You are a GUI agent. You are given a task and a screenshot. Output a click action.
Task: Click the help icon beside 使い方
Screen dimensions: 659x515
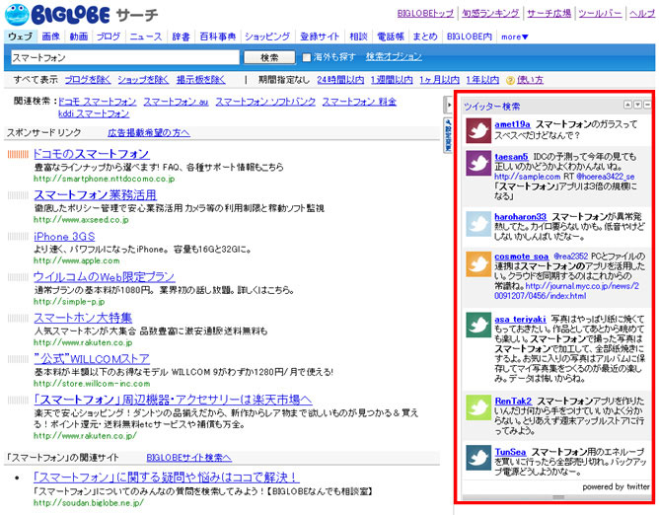[510, 80]
